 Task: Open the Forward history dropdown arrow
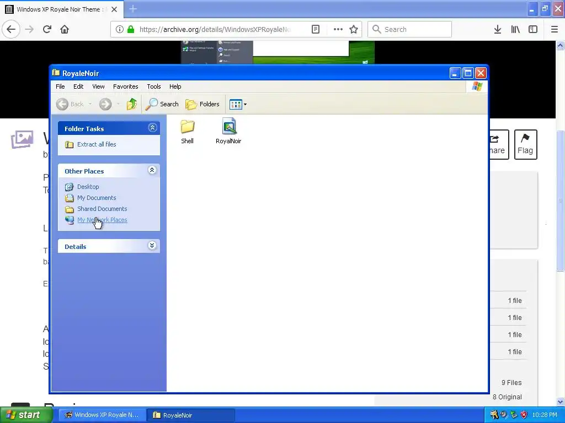(x=118, y=104)
